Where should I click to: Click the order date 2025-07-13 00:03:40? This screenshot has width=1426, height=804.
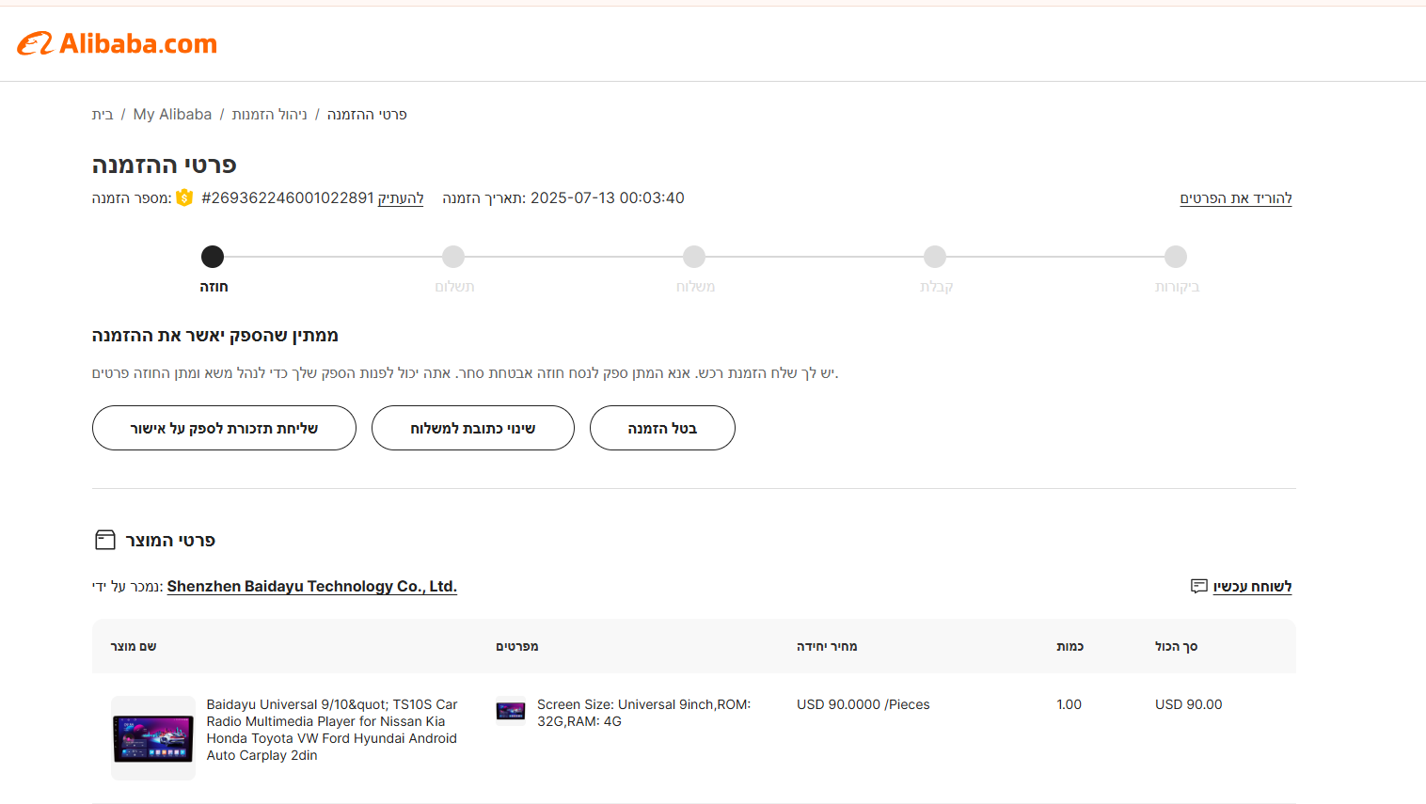[x=608, y=197]
